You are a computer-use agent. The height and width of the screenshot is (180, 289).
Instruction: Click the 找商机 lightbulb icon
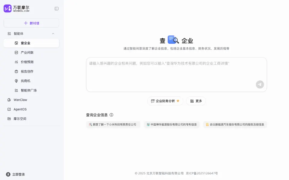pos(16,81)
